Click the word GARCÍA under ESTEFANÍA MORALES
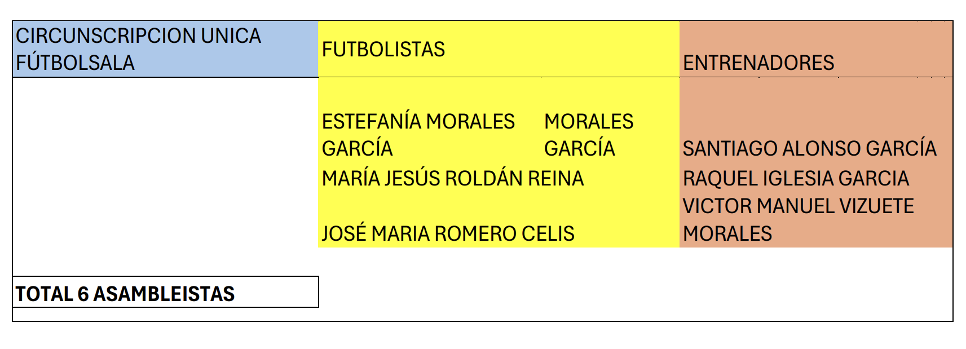This screenshot has height=349, width=966. click(x=357, y=148)
